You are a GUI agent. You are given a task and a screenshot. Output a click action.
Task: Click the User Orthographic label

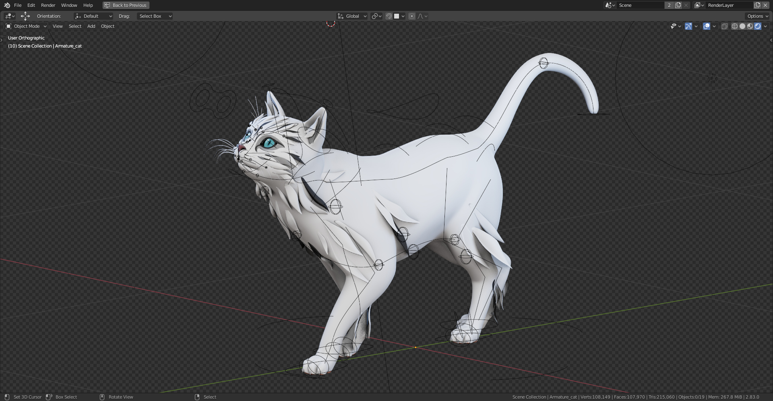pyautogui.click(x=26, y=38)
